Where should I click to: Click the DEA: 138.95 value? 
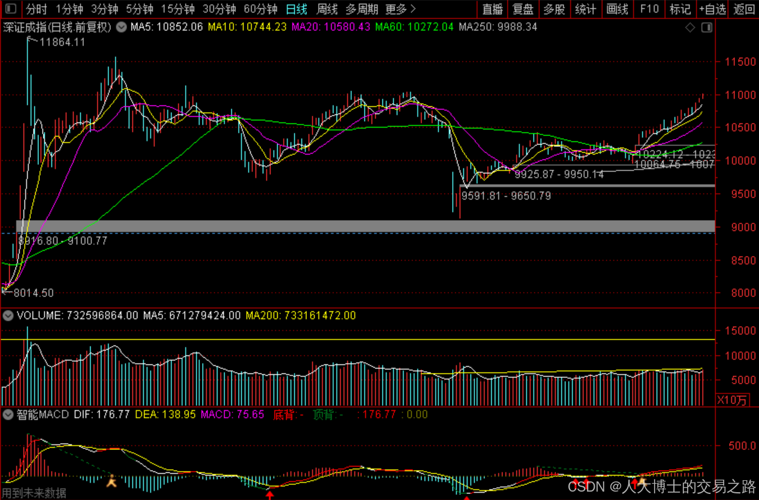pos(165,414)
